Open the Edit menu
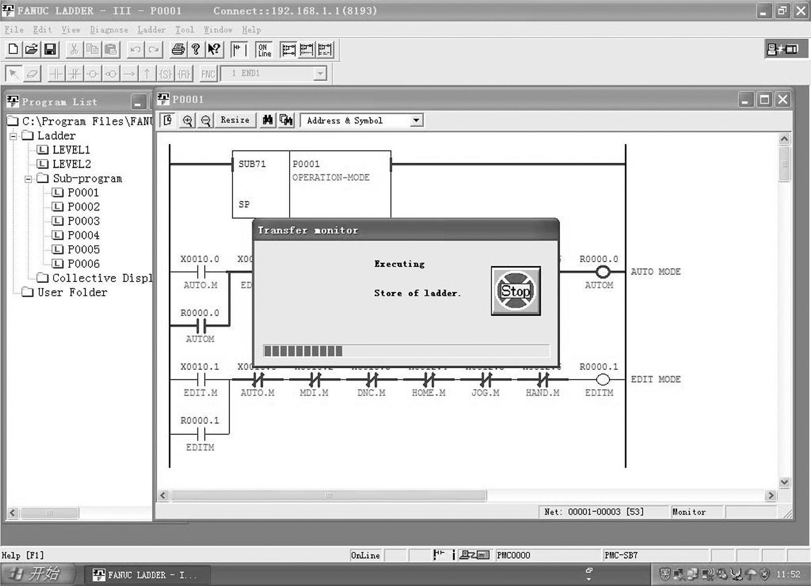 pyautogui.click(x=42, y=30)
